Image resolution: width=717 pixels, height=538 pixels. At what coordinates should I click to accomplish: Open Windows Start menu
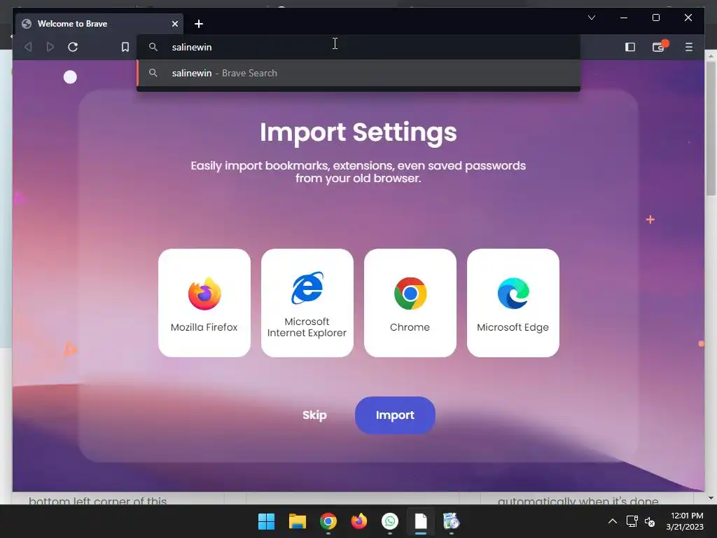point(266,521)
